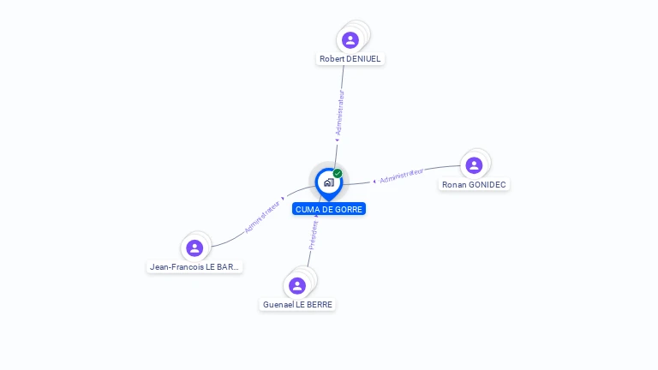Select the Ronan GONIDEC person icon
Image resolution: width=658 pixels, height=370 pixels.
474,165
